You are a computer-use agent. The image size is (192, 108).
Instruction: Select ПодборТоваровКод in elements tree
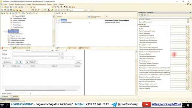(x=17, y=43)
